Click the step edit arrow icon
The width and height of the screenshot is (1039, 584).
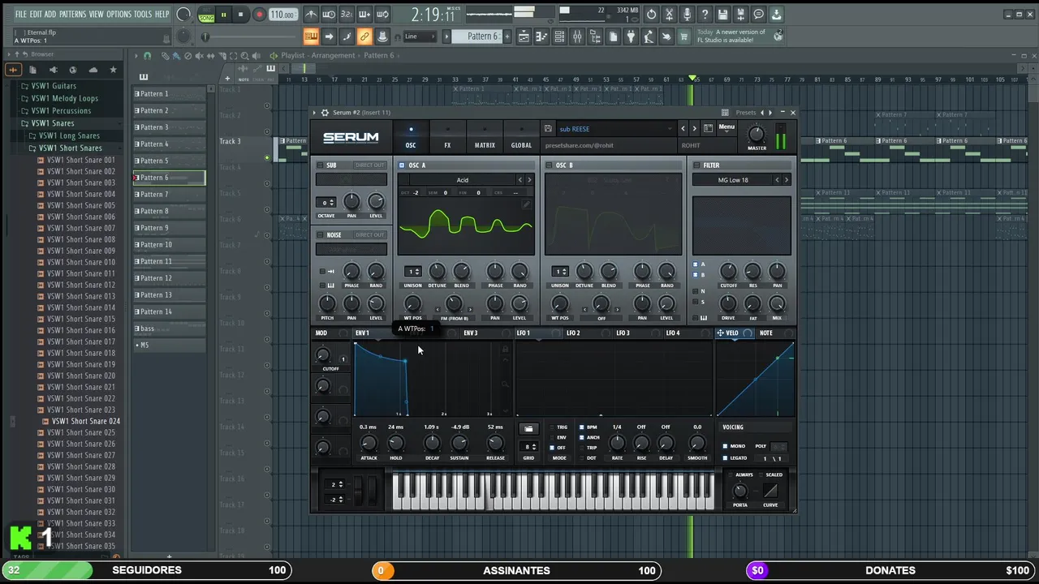(329, 36)
